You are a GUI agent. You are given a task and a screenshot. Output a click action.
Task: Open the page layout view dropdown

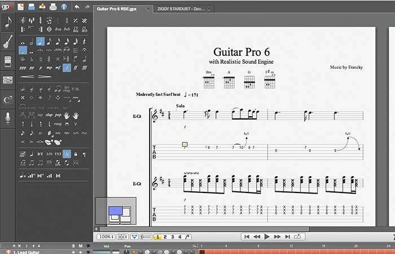121,237
